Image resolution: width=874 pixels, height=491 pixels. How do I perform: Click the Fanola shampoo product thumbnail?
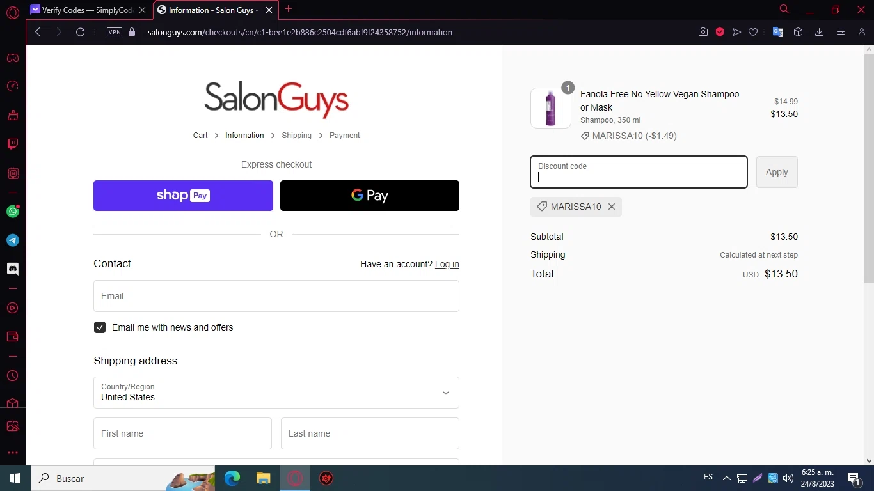pyautogui.click(x=551, y=108)
